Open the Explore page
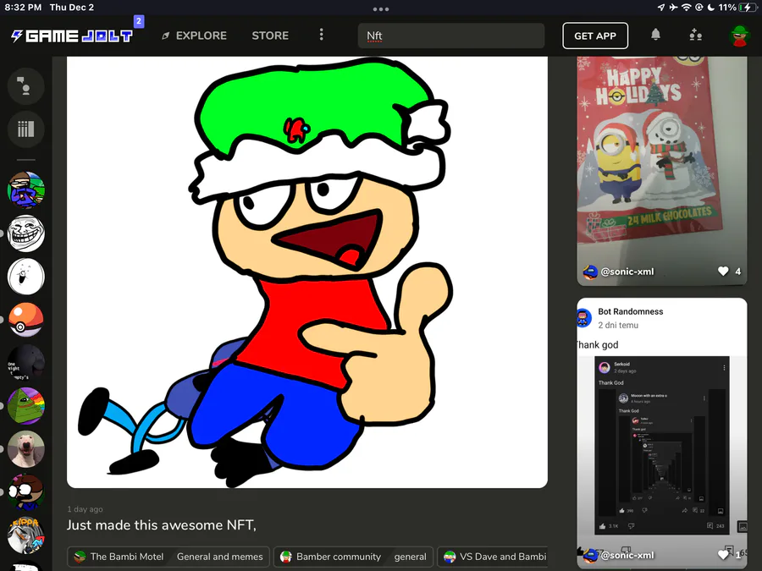 (x=195, y=36)
